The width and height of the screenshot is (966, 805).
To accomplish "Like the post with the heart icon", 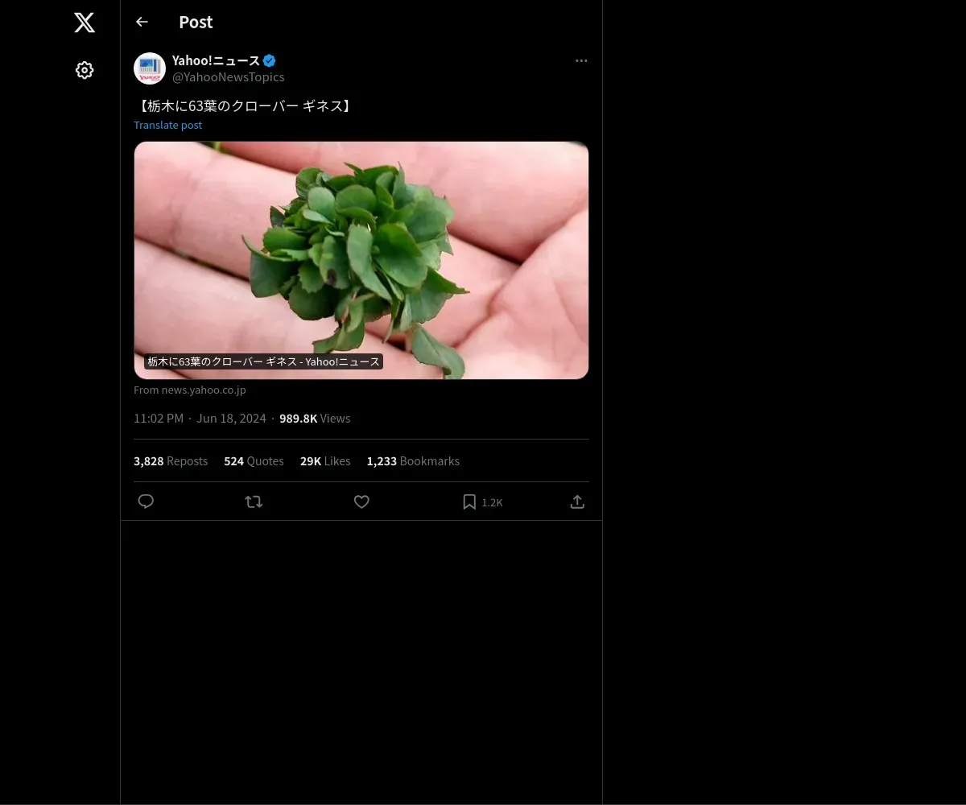I will coord(361,502).
